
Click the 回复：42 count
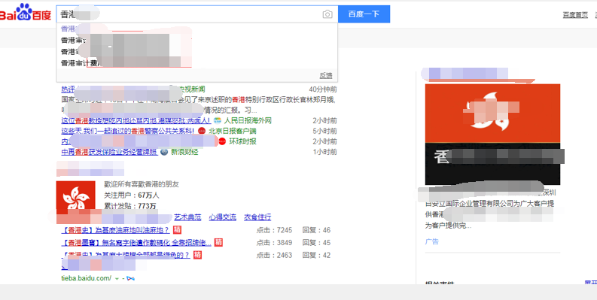click(316, 255)
